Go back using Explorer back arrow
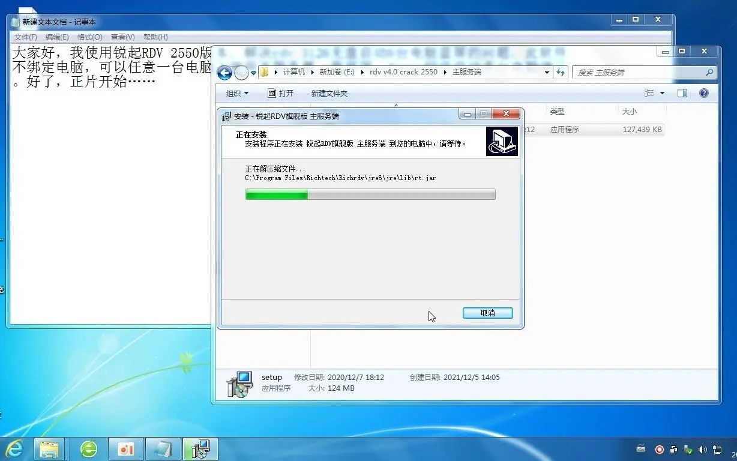 [225, 73]
